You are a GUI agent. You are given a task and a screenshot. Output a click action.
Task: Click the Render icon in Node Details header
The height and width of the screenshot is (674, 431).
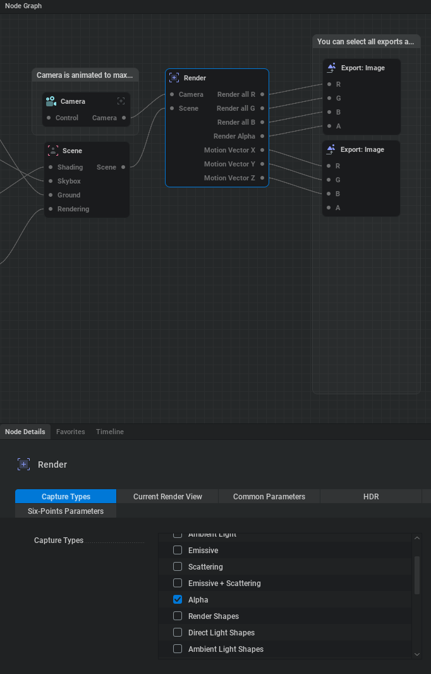coord(23,464)
